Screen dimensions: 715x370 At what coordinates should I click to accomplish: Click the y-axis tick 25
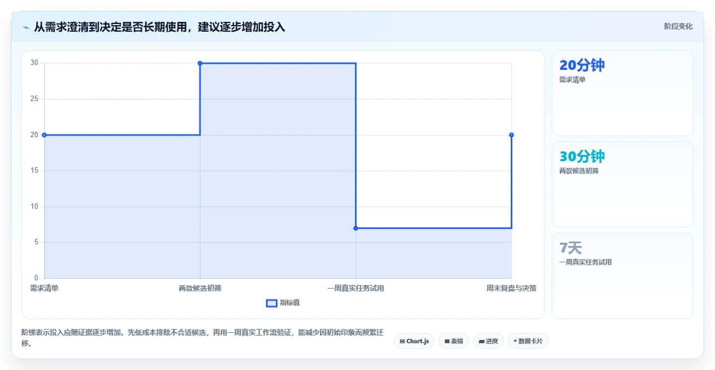34,99
